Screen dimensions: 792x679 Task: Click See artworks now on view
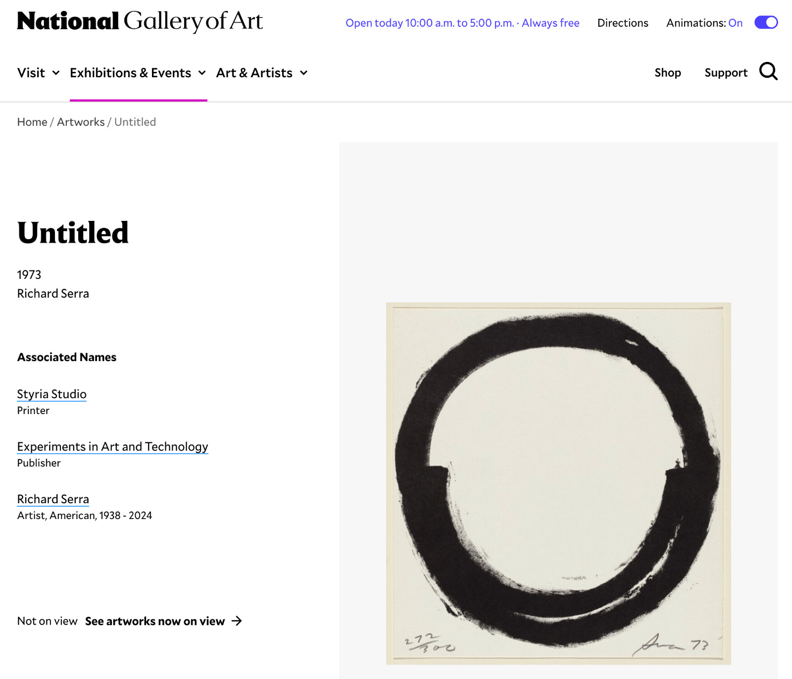[155, 621]
